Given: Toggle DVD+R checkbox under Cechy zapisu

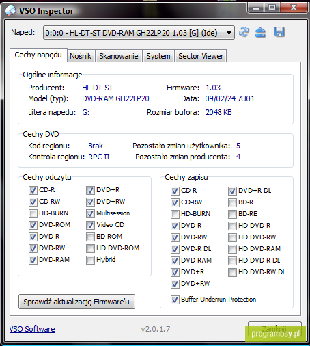Looking at the screenshot, I should click(175, 272).
